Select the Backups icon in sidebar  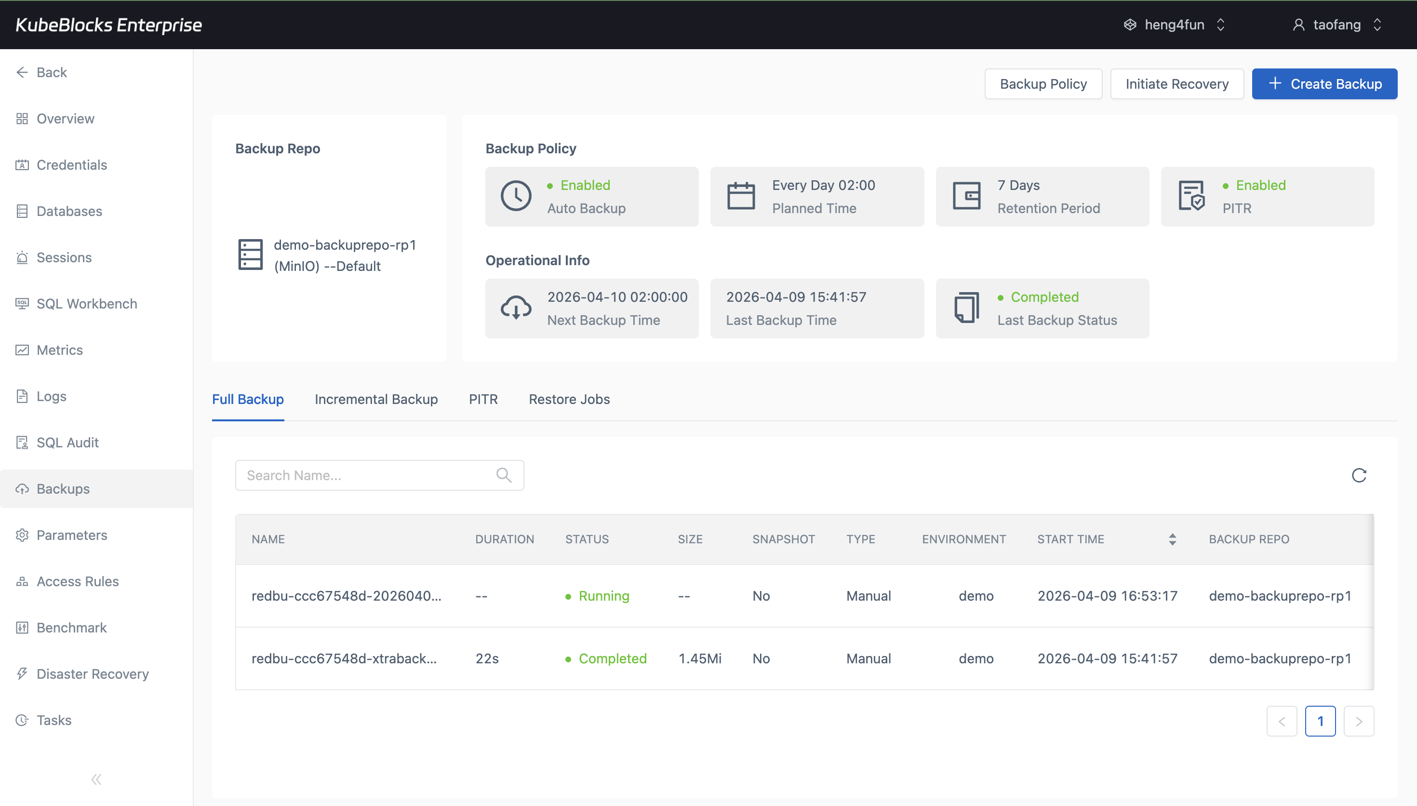click(x=22, y=489)
